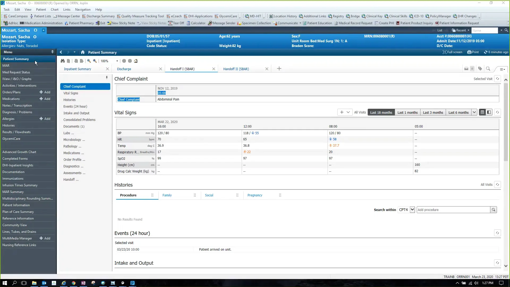The image size is (510, 287).
Task: Select the binoculars search tool in the toolbar
Action: [x=62, y=61]
